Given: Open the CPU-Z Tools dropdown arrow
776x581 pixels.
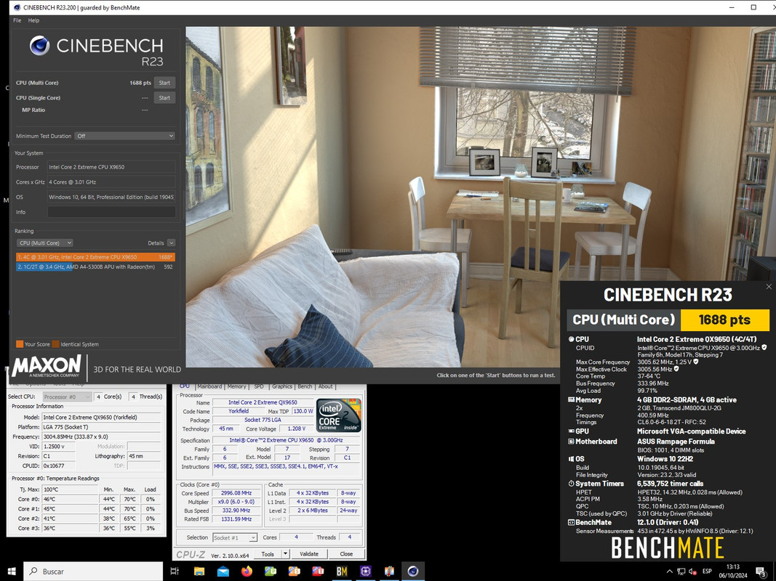Looking at the screenshot, I should click(x=286, y=554).
